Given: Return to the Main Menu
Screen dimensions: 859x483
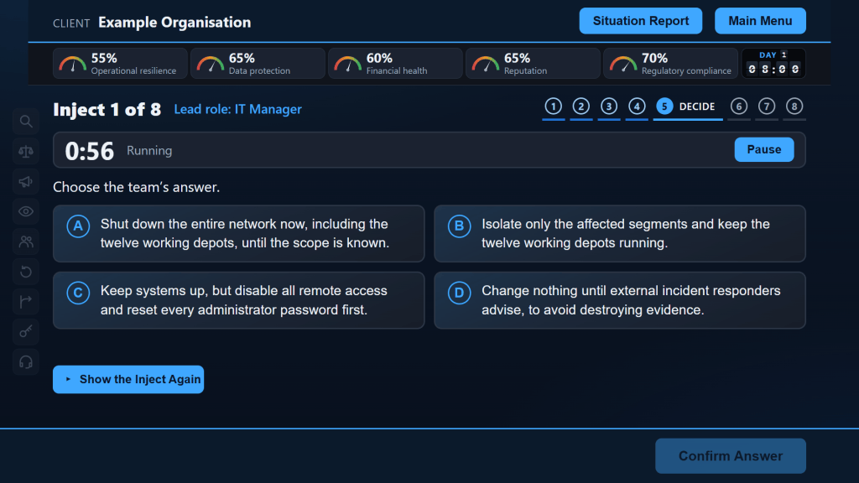Looking at the screenshot, I should [x=760, y=21].
